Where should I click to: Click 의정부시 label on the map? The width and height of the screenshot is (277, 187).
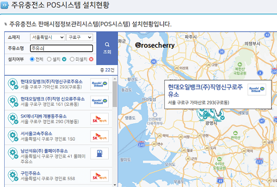[x=252, y=43]
